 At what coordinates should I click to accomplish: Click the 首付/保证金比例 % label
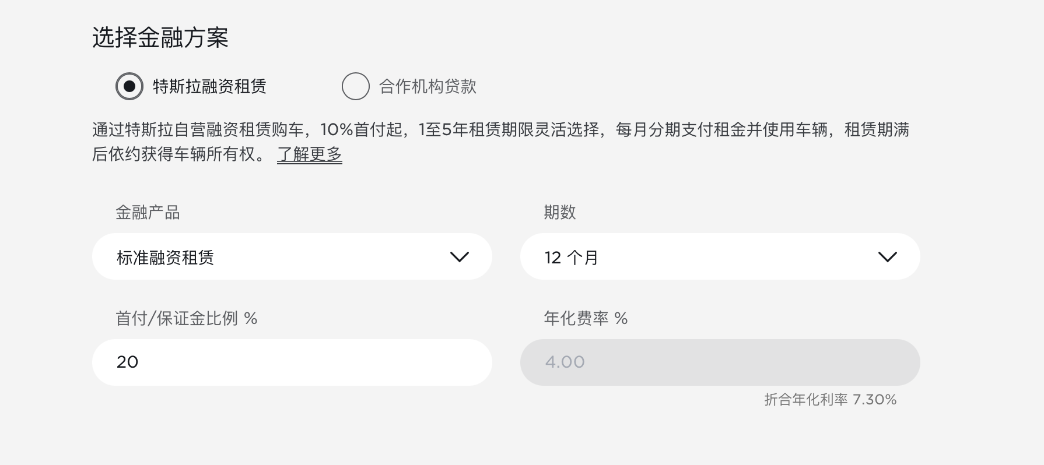point(187,318)
